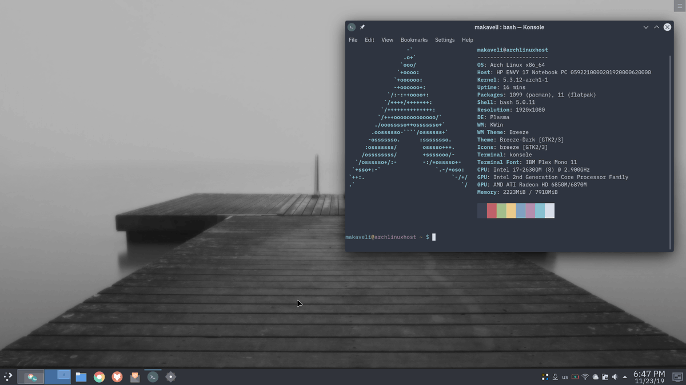Open Konsole Edit menu
This screenshot has width=686, height=385.
[369, 40]
